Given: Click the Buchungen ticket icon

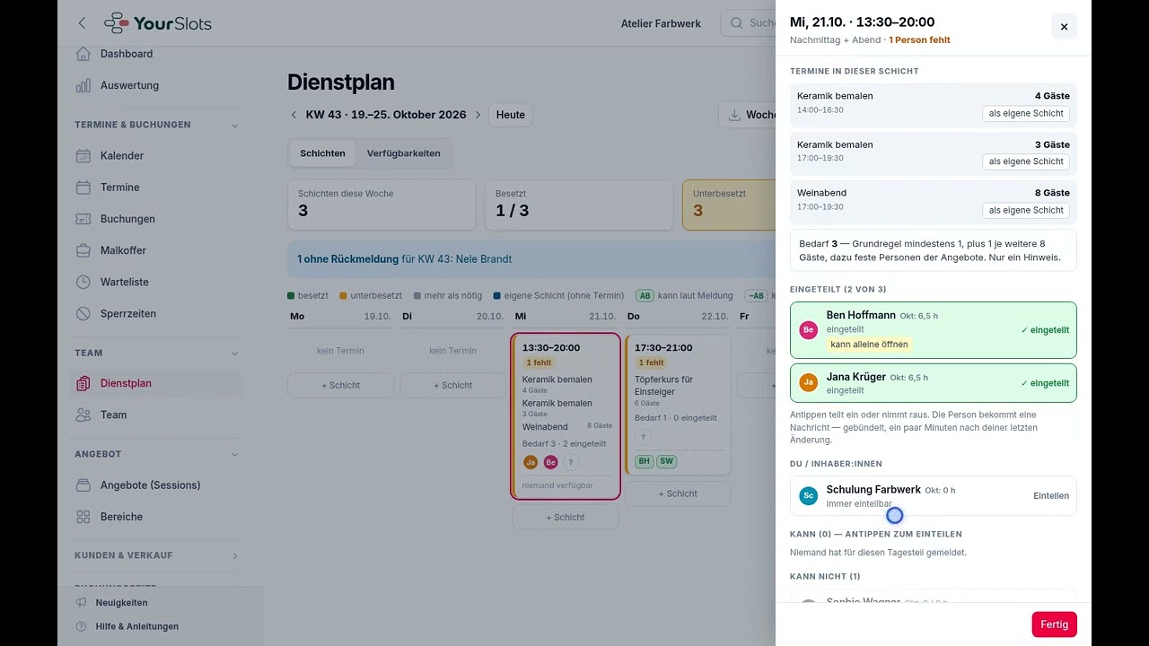Looking at the screenshot, I should click(x=83, y=219).
